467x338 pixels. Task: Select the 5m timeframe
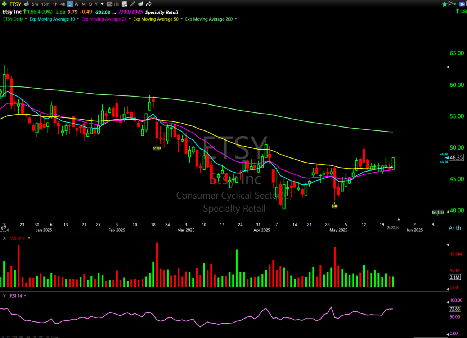[x=35, y=4]
